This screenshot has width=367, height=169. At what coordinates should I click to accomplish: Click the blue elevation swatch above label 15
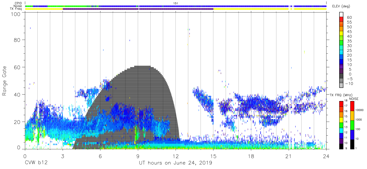tap(342, 62)
